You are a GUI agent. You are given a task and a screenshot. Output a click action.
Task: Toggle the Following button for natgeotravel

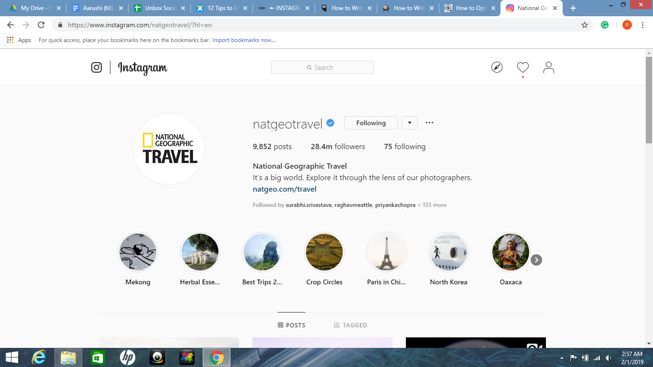coord(370,123)
